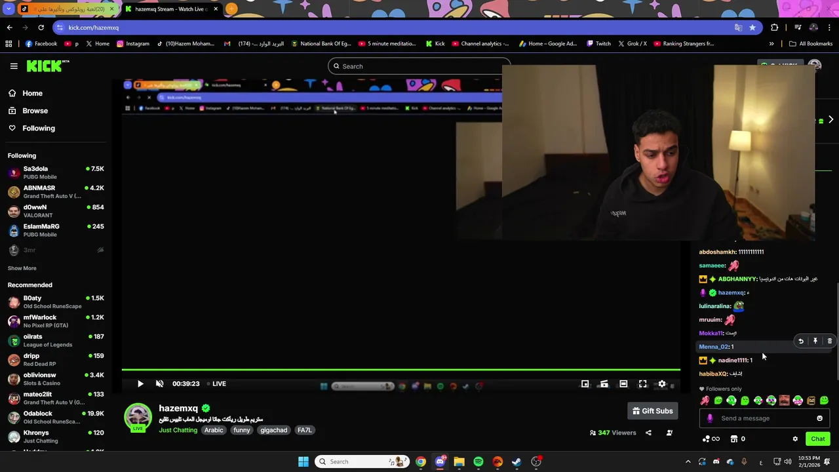The image size is (839, 472).
Task: Expand following list with Show More
Action: (22, 268)
